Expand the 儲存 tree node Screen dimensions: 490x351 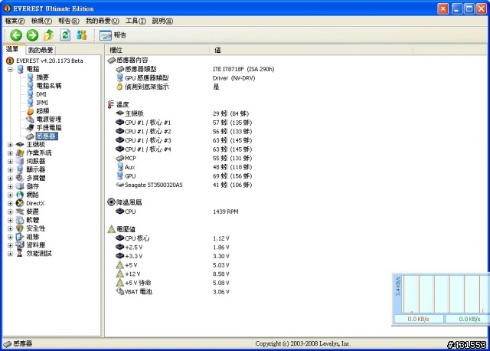point(10,186)
